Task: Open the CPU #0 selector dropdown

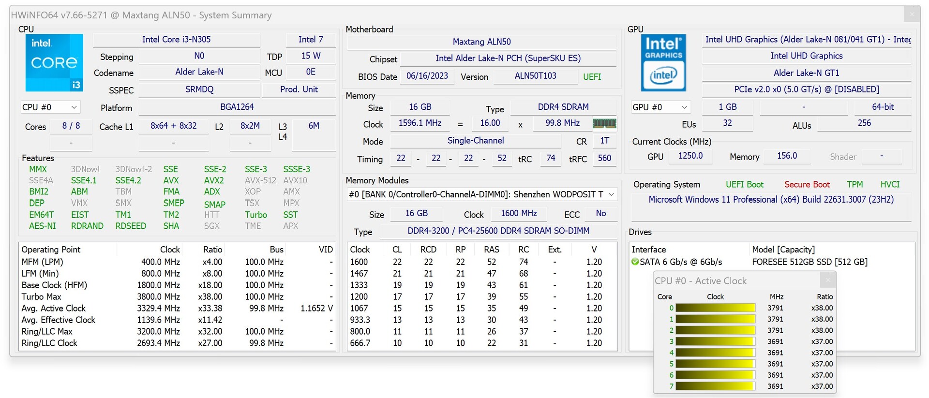Action: click(x=50, y=107)
